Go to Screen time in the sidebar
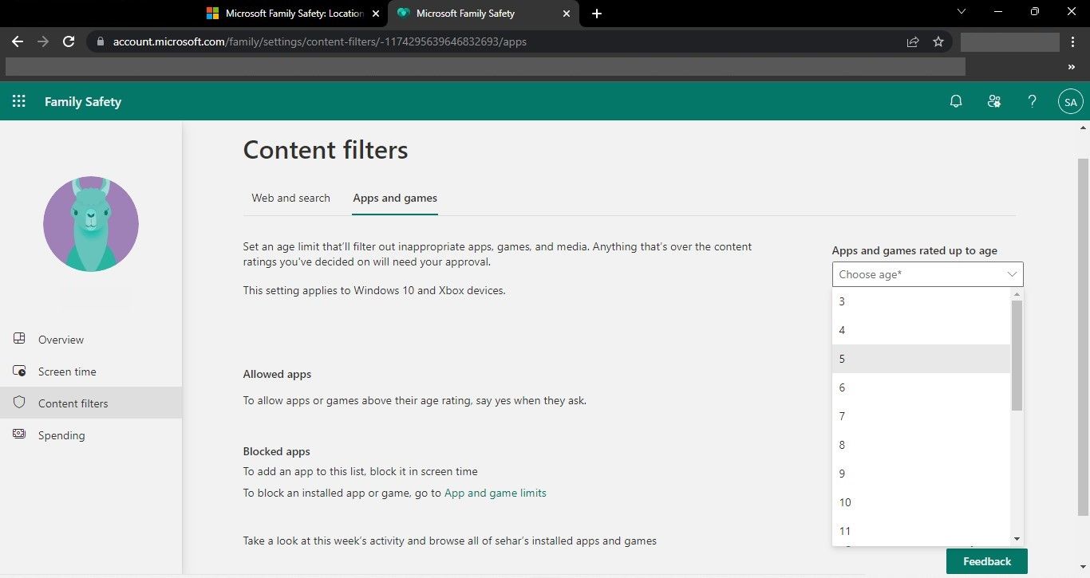Image resolution: width=1090 pixels, height=578 pixels. [x=91, y=372]
